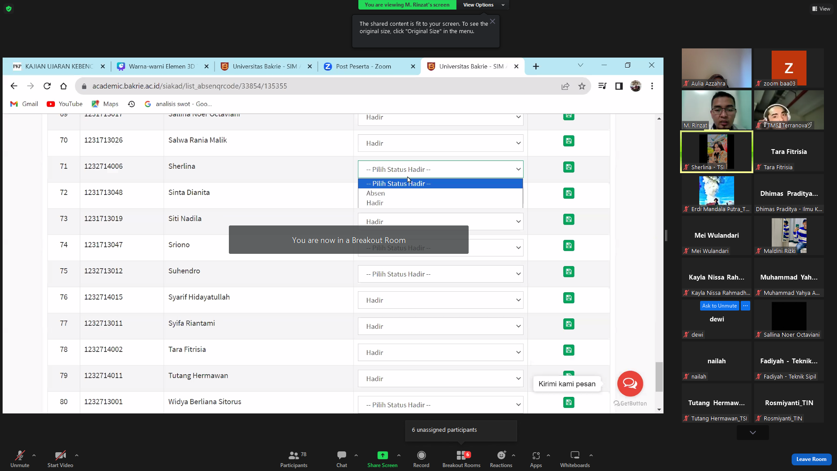Screen dimensions: 837x471
Task: Save attendance for Syarif Hidayatullah row
Action: [568, 298]
